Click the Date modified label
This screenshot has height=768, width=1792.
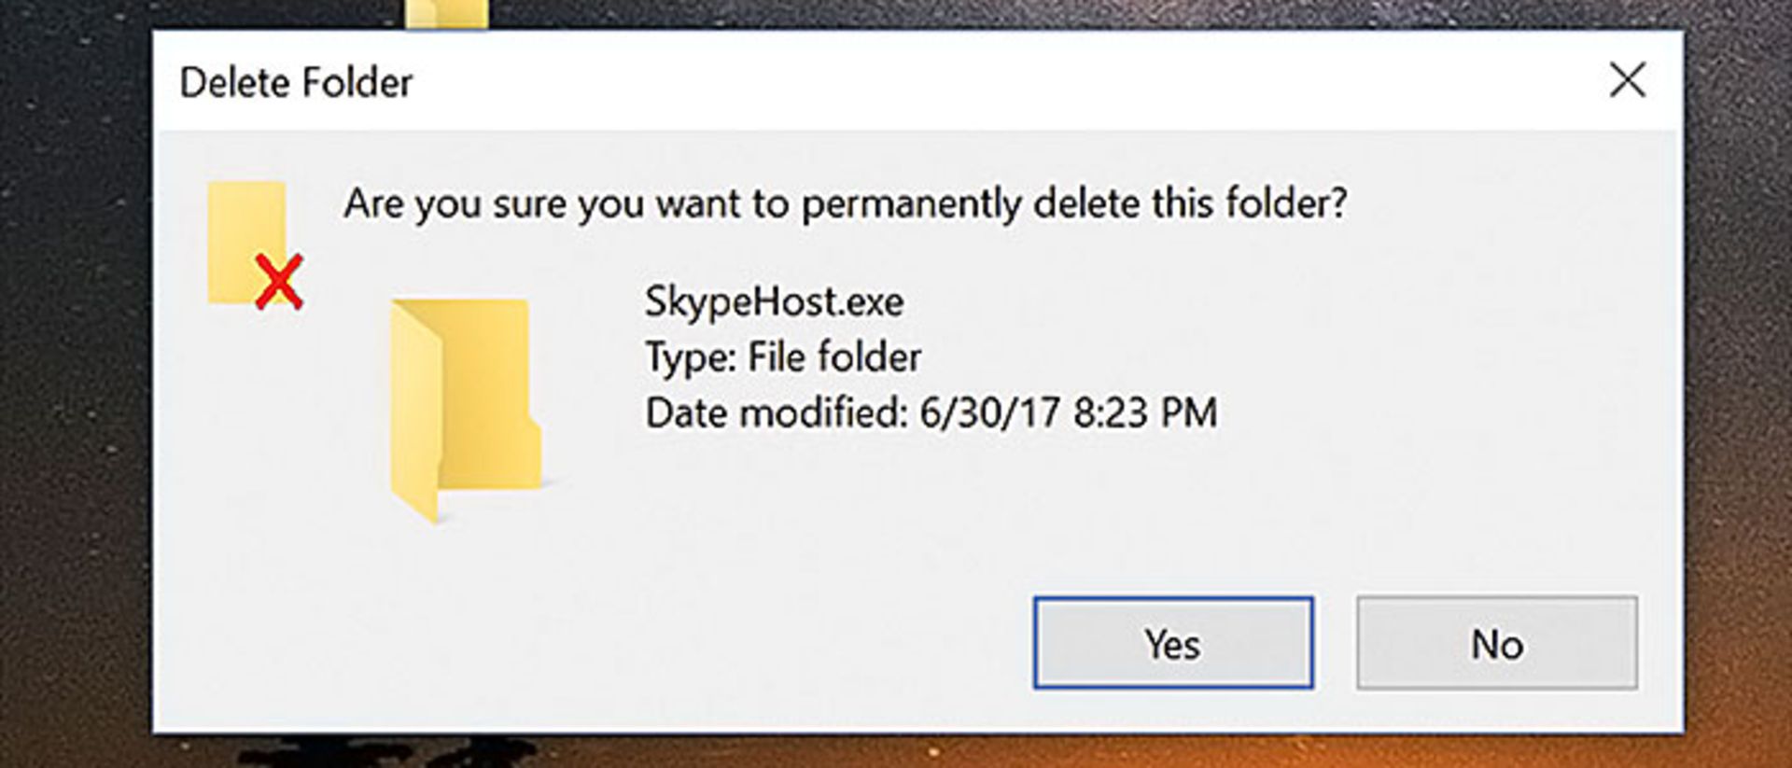[777, 412]
